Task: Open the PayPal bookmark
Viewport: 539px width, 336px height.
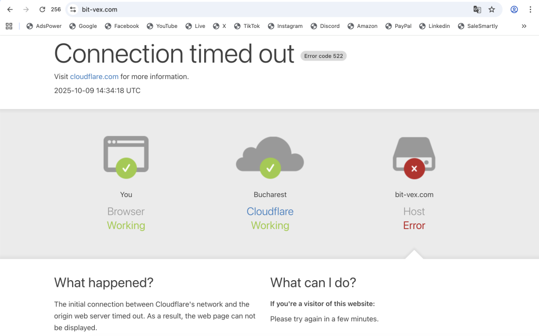Action: coord(398,26)
